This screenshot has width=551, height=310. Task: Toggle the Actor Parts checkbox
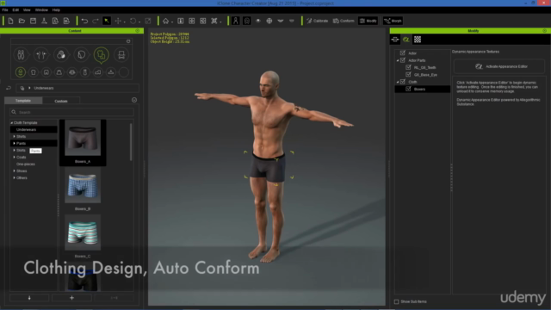click(403, 60)
